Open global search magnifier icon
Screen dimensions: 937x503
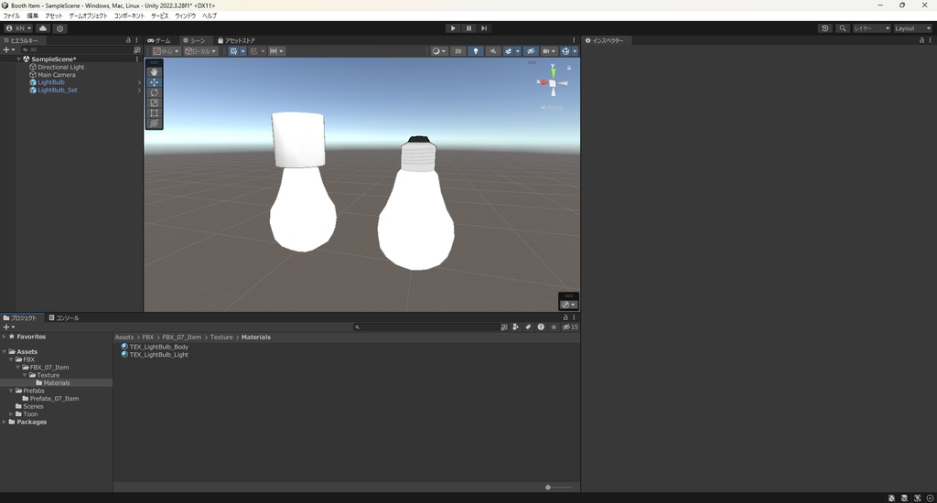pyautogui.click(x=843, y=28)
